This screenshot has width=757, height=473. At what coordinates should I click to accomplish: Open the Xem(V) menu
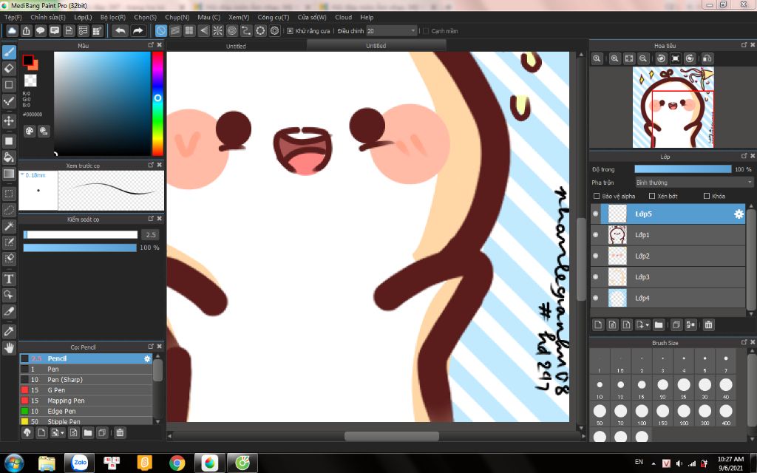238,17
